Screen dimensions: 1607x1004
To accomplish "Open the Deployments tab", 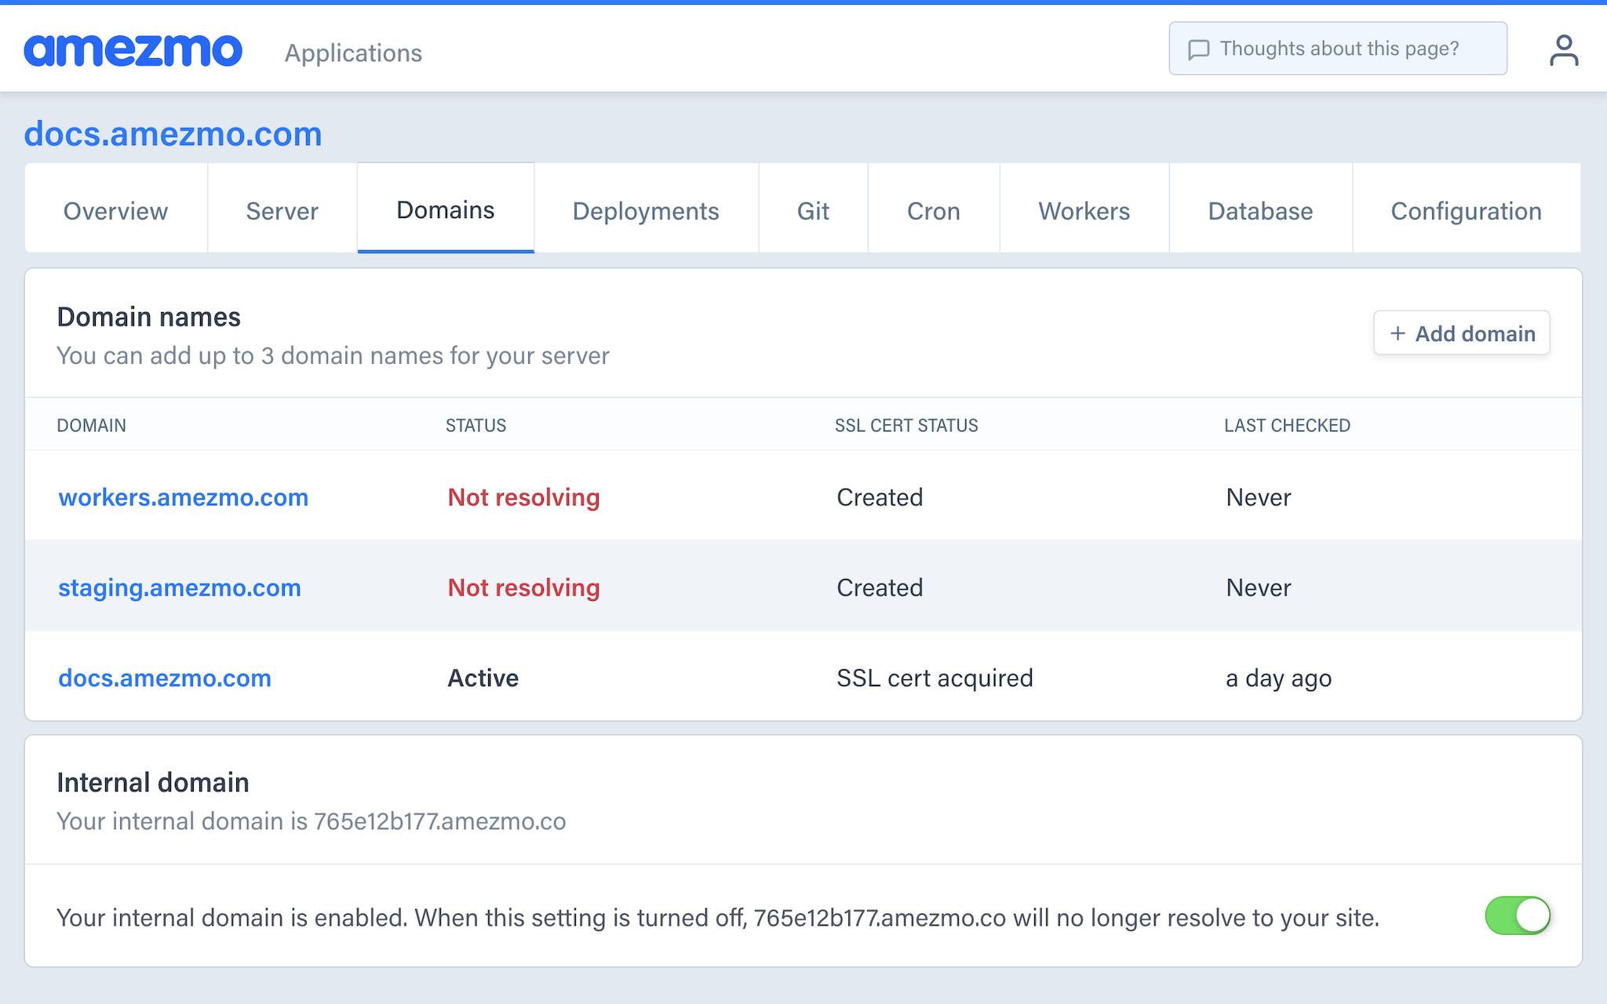I will click(x=645, y=211).
